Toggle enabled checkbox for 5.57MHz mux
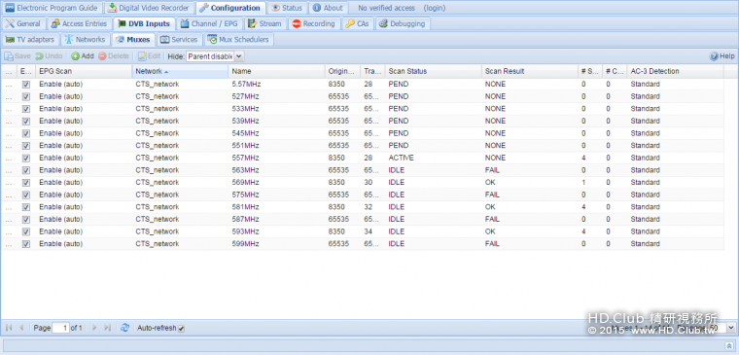Image resolution: width=739 pixels, height=355 pixels. (x=26, y=85)
